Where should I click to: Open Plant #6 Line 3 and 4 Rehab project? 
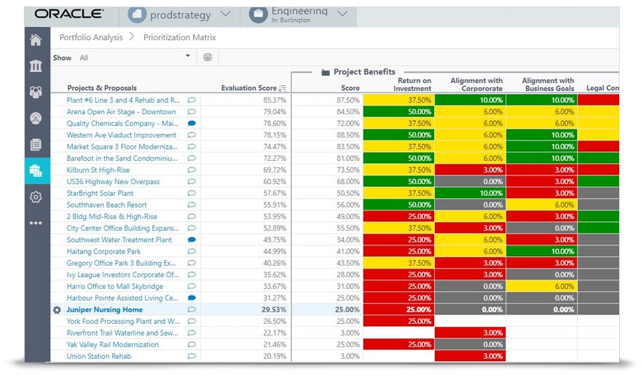[123, 100]
